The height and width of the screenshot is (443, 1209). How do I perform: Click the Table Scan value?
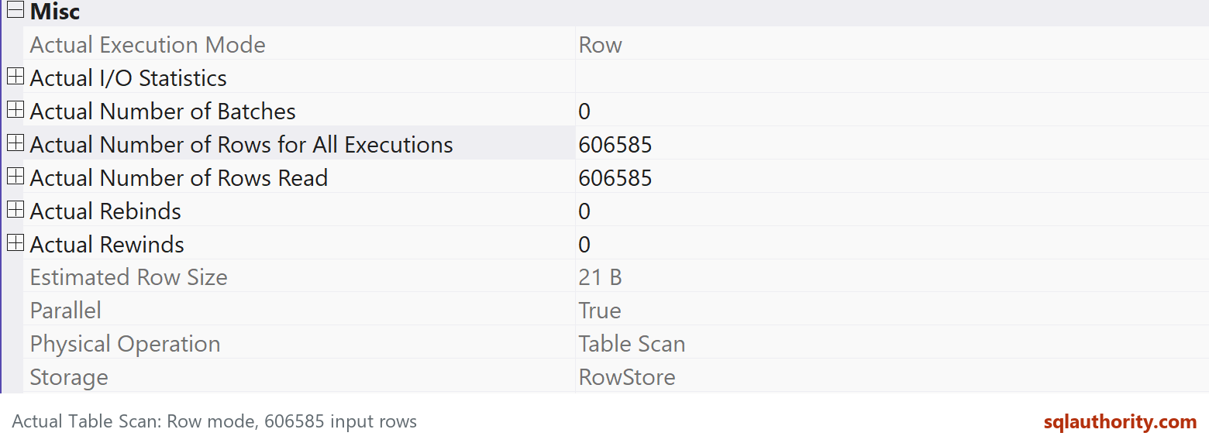coord(632,344)
